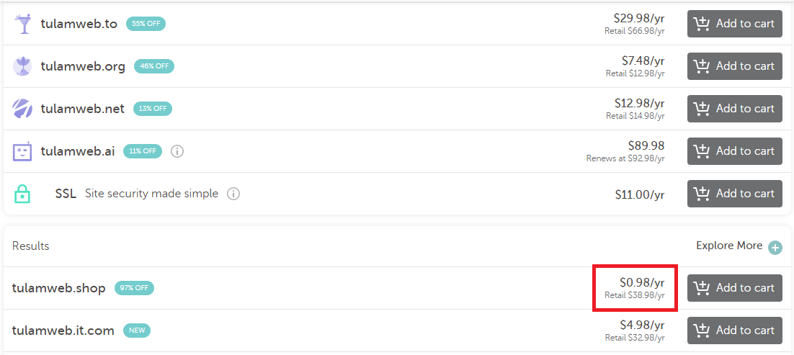Viewport: 794px width, 355px height.
Task: Click the cocktail icon beside tulamweb.to
Action: [x=22, y=24]
